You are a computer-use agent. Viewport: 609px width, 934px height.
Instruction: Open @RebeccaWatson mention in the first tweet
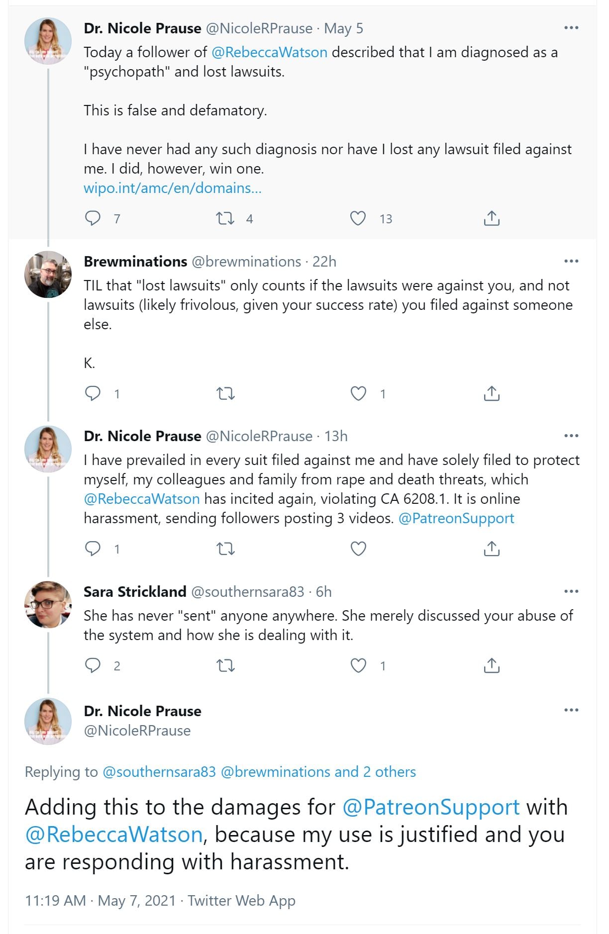pos(269,52)
